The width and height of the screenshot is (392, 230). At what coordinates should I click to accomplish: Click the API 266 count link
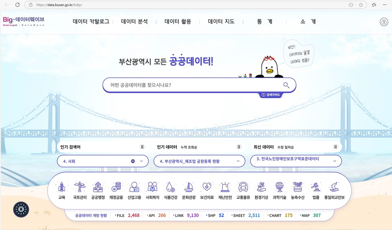(x=156, y=215)
